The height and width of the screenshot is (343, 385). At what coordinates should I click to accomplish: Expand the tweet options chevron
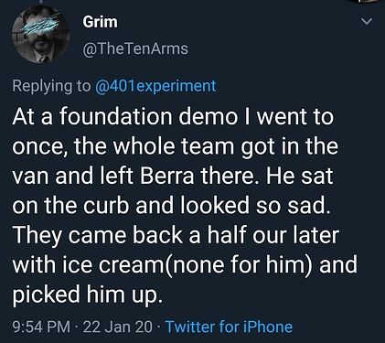[x=367, y=21]
